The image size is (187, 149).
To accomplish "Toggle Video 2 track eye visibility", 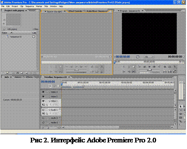I will click(x=43, y=97).
